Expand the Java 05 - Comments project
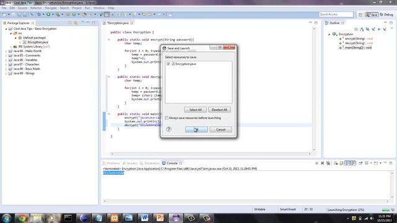 coord(6,56)
